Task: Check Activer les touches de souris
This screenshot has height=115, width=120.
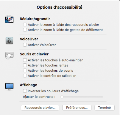Action: 25,70
